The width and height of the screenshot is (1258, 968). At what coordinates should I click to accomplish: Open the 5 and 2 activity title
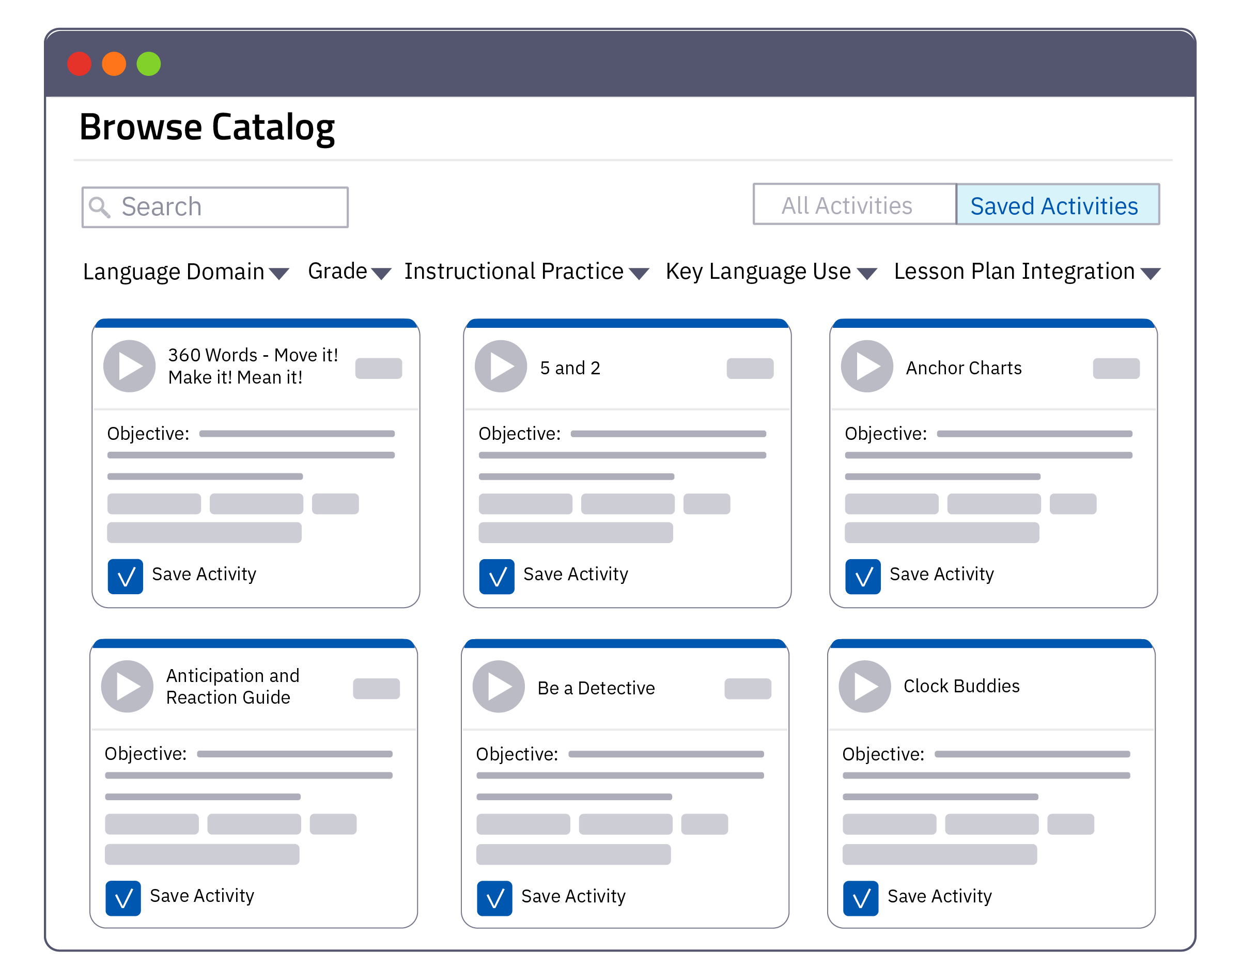(x=570, y=368)
